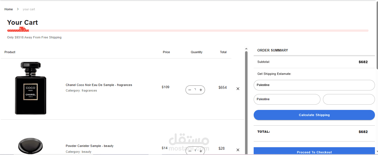This screenshot has height=155, width=378.
Task: Click the 'Subtotal:' label
Action: coord(264,62)
